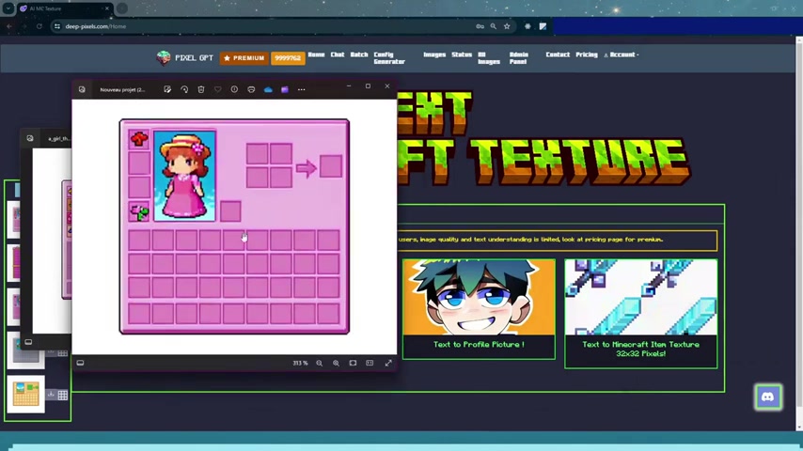Click the fit-to-window icon in Photos bottom bar
Screen dimensions: 803x451
[353, 363]
